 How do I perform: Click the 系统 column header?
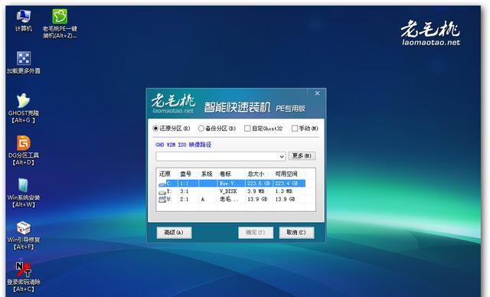click(x=207, y=174)
